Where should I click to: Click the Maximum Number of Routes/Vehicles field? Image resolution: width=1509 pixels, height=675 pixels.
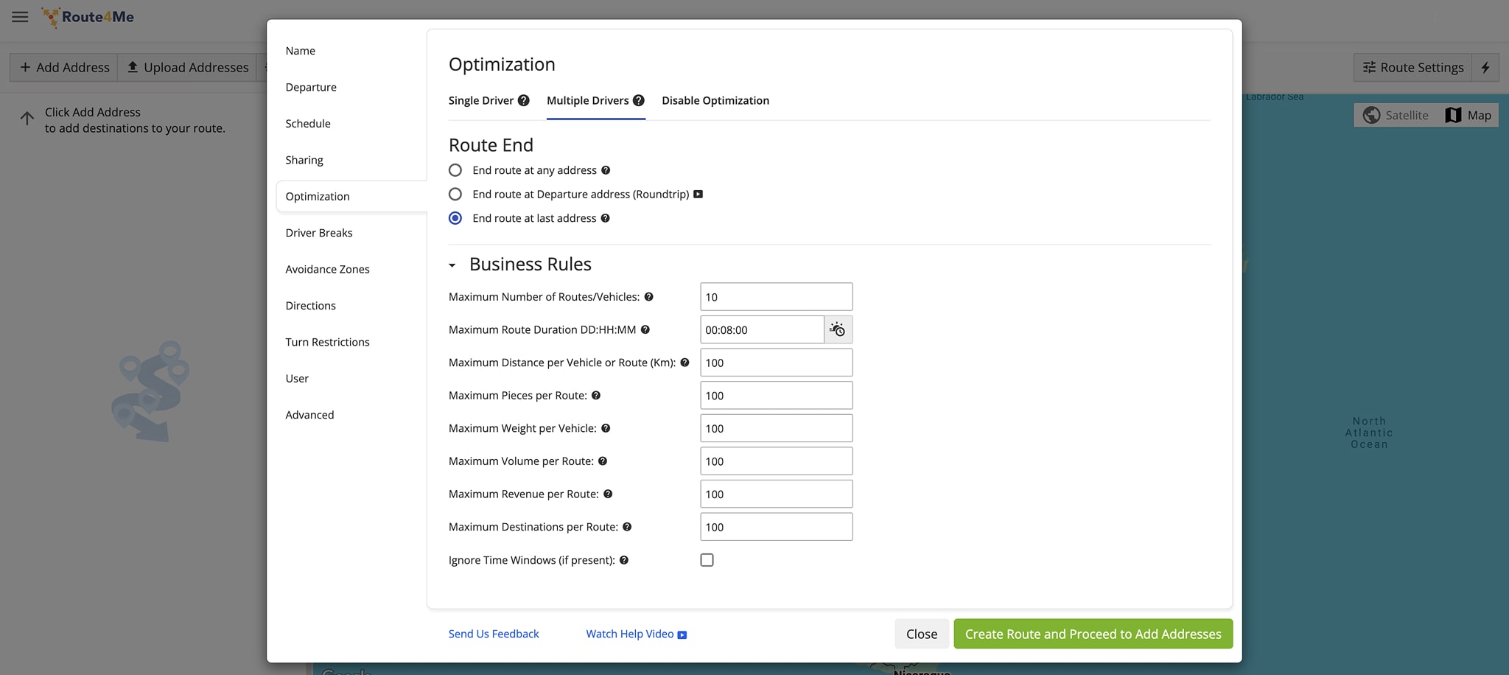pos(777,297)
